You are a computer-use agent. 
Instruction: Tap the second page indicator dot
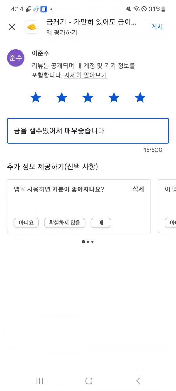88,242
